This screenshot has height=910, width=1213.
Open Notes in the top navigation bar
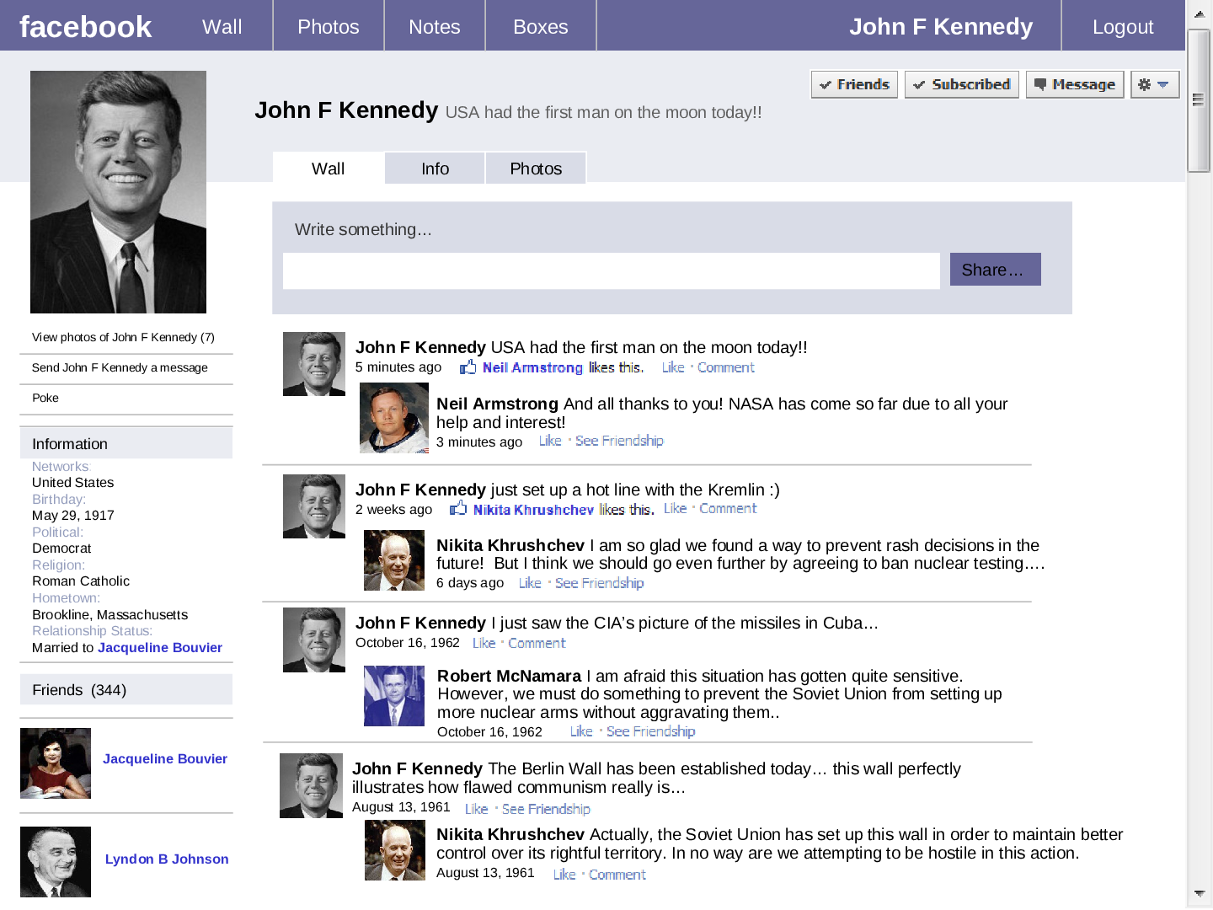point(434,27)
